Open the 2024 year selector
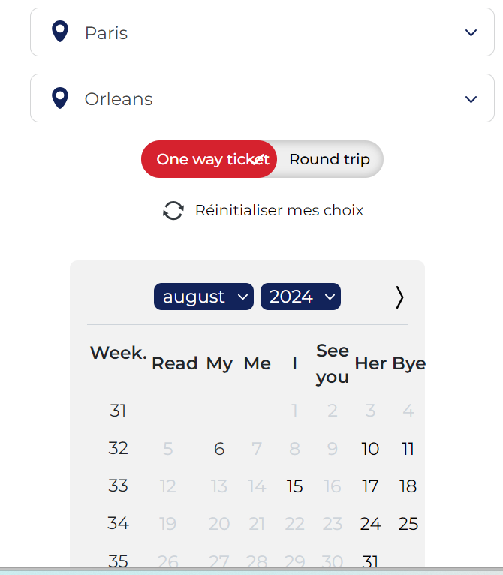Image resolution: width=503 pixels, height=575 pixels. click(x=300, y=297)
